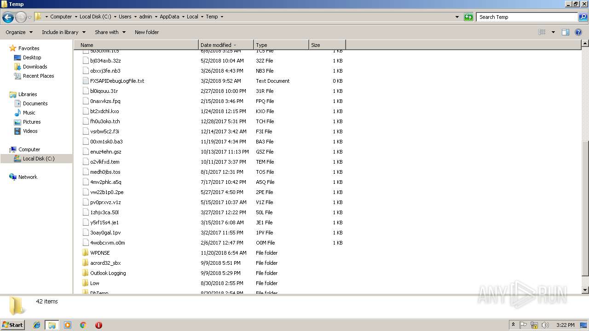Open the view options dropdown arrow
The image size is (589, 331).
(553, 32)
